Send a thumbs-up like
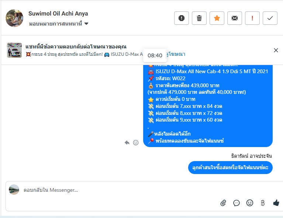 click(276, 203)
